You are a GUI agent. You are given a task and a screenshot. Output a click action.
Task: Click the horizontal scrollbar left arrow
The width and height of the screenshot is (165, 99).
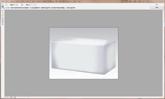[x=28, y=97]
